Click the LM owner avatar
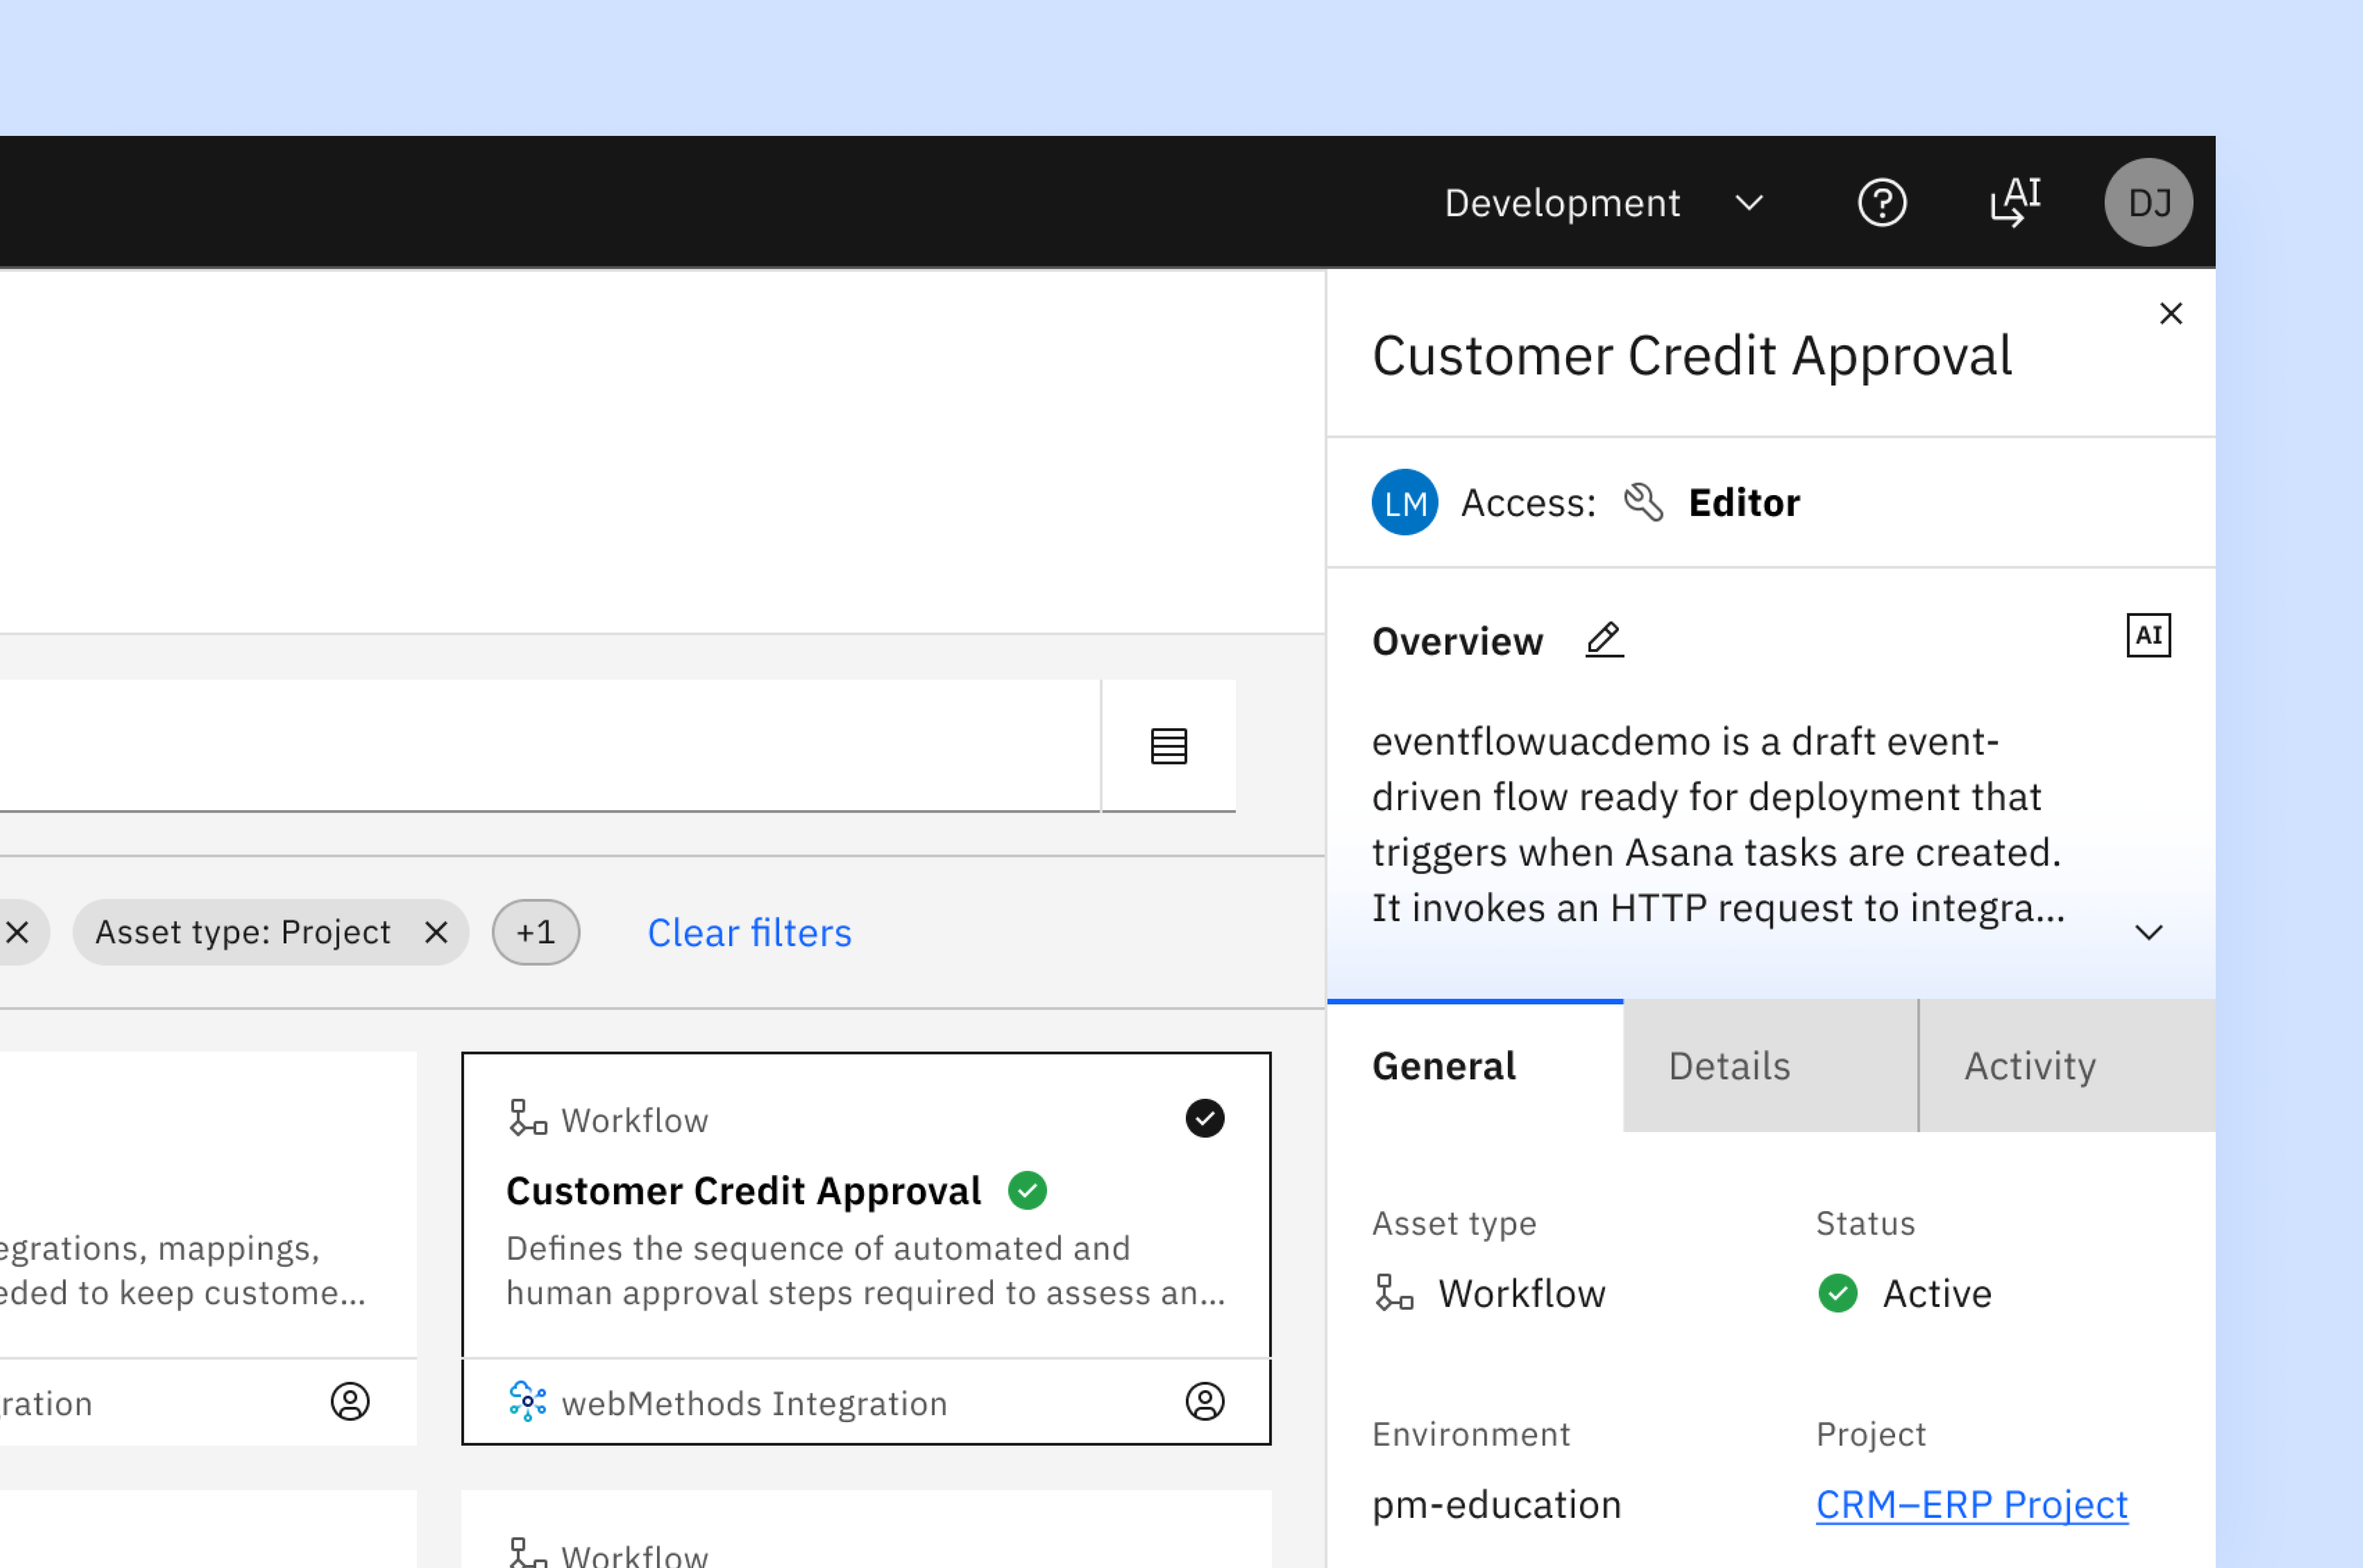The width and height of the screenshot is (2363, 1568). (x=1404, y=502)
